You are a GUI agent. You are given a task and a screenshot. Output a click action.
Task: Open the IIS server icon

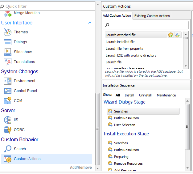pos(8,120)
